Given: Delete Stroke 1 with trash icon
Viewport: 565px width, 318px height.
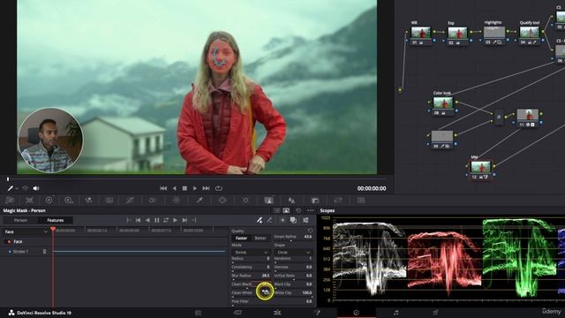Looking at the screenshot, I should coord(45,251).
